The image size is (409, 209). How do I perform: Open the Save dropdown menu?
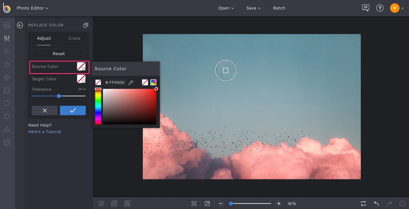(x=253, y=8)
